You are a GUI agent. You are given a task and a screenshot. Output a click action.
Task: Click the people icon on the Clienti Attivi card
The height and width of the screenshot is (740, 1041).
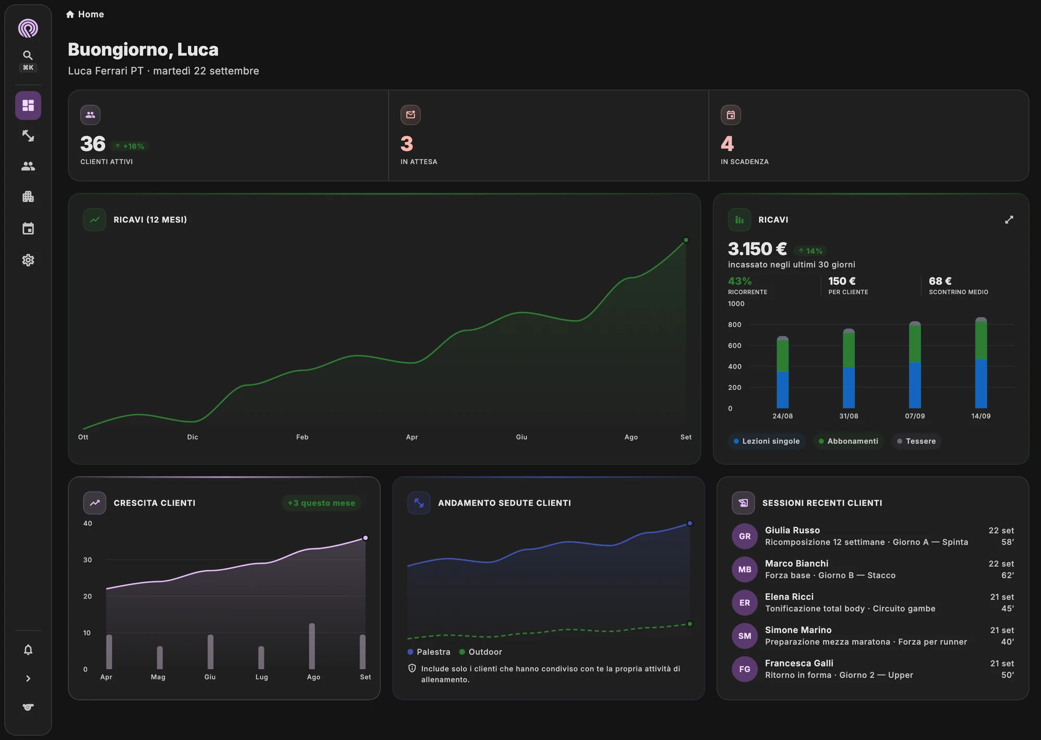[91, 115]
